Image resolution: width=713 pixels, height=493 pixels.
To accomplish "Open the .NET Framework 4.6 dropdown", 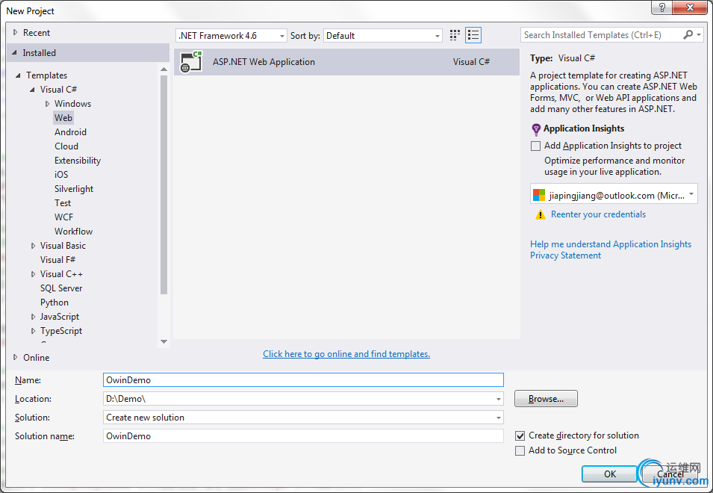I will pos(231,35).
